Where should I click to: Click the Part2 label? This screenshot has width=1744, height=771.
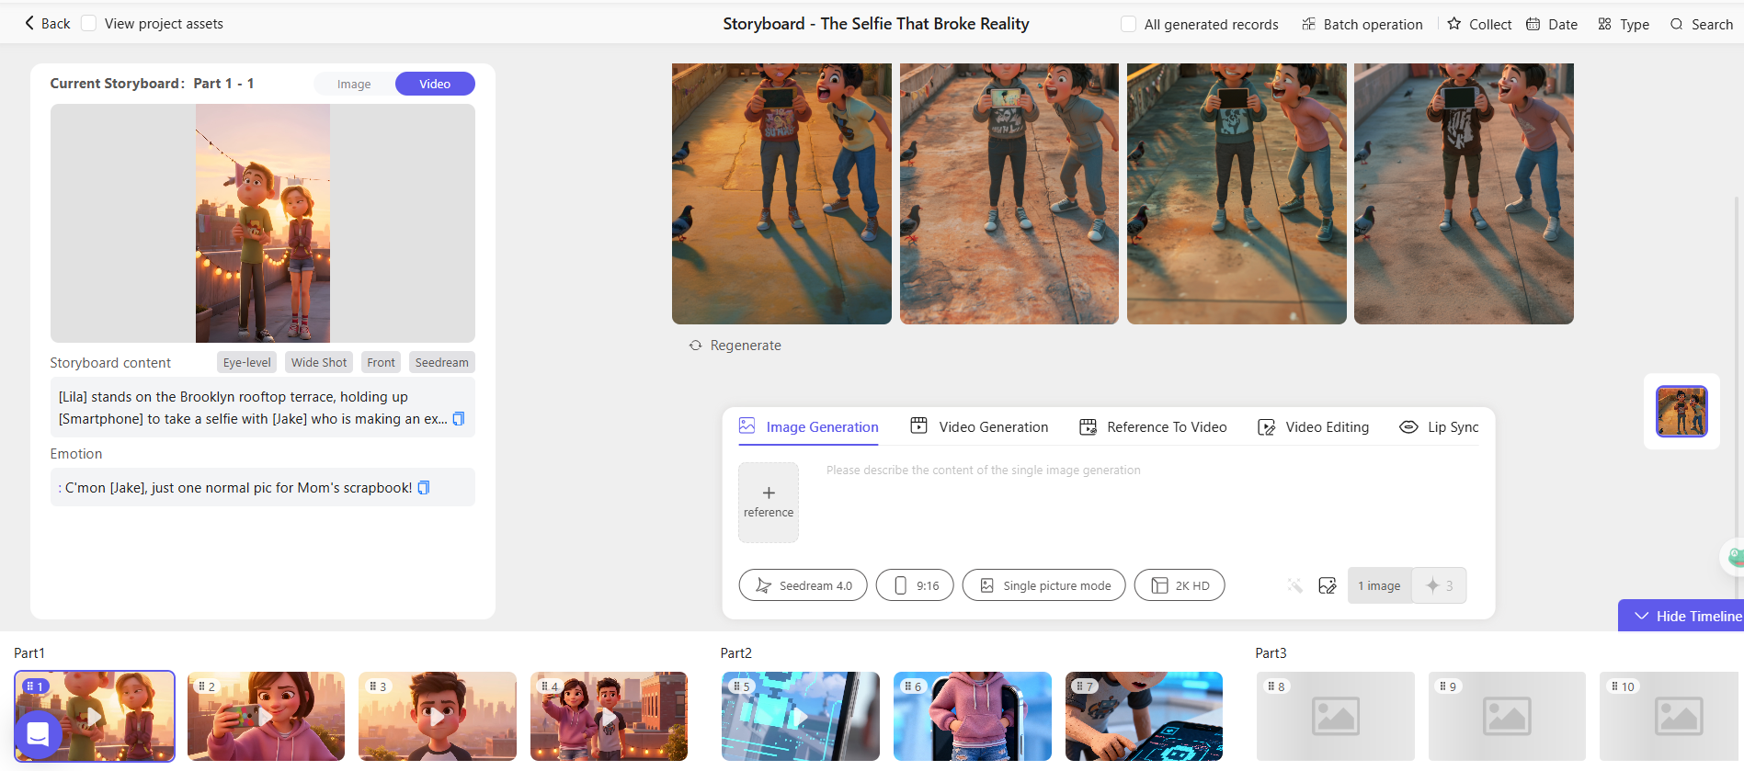[735, 653]
